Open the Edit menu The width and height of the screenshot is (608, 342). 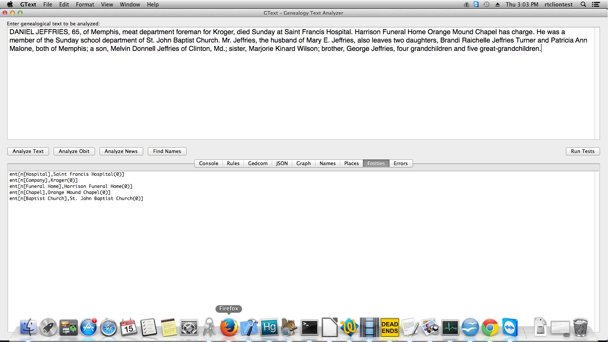(64, 5)
